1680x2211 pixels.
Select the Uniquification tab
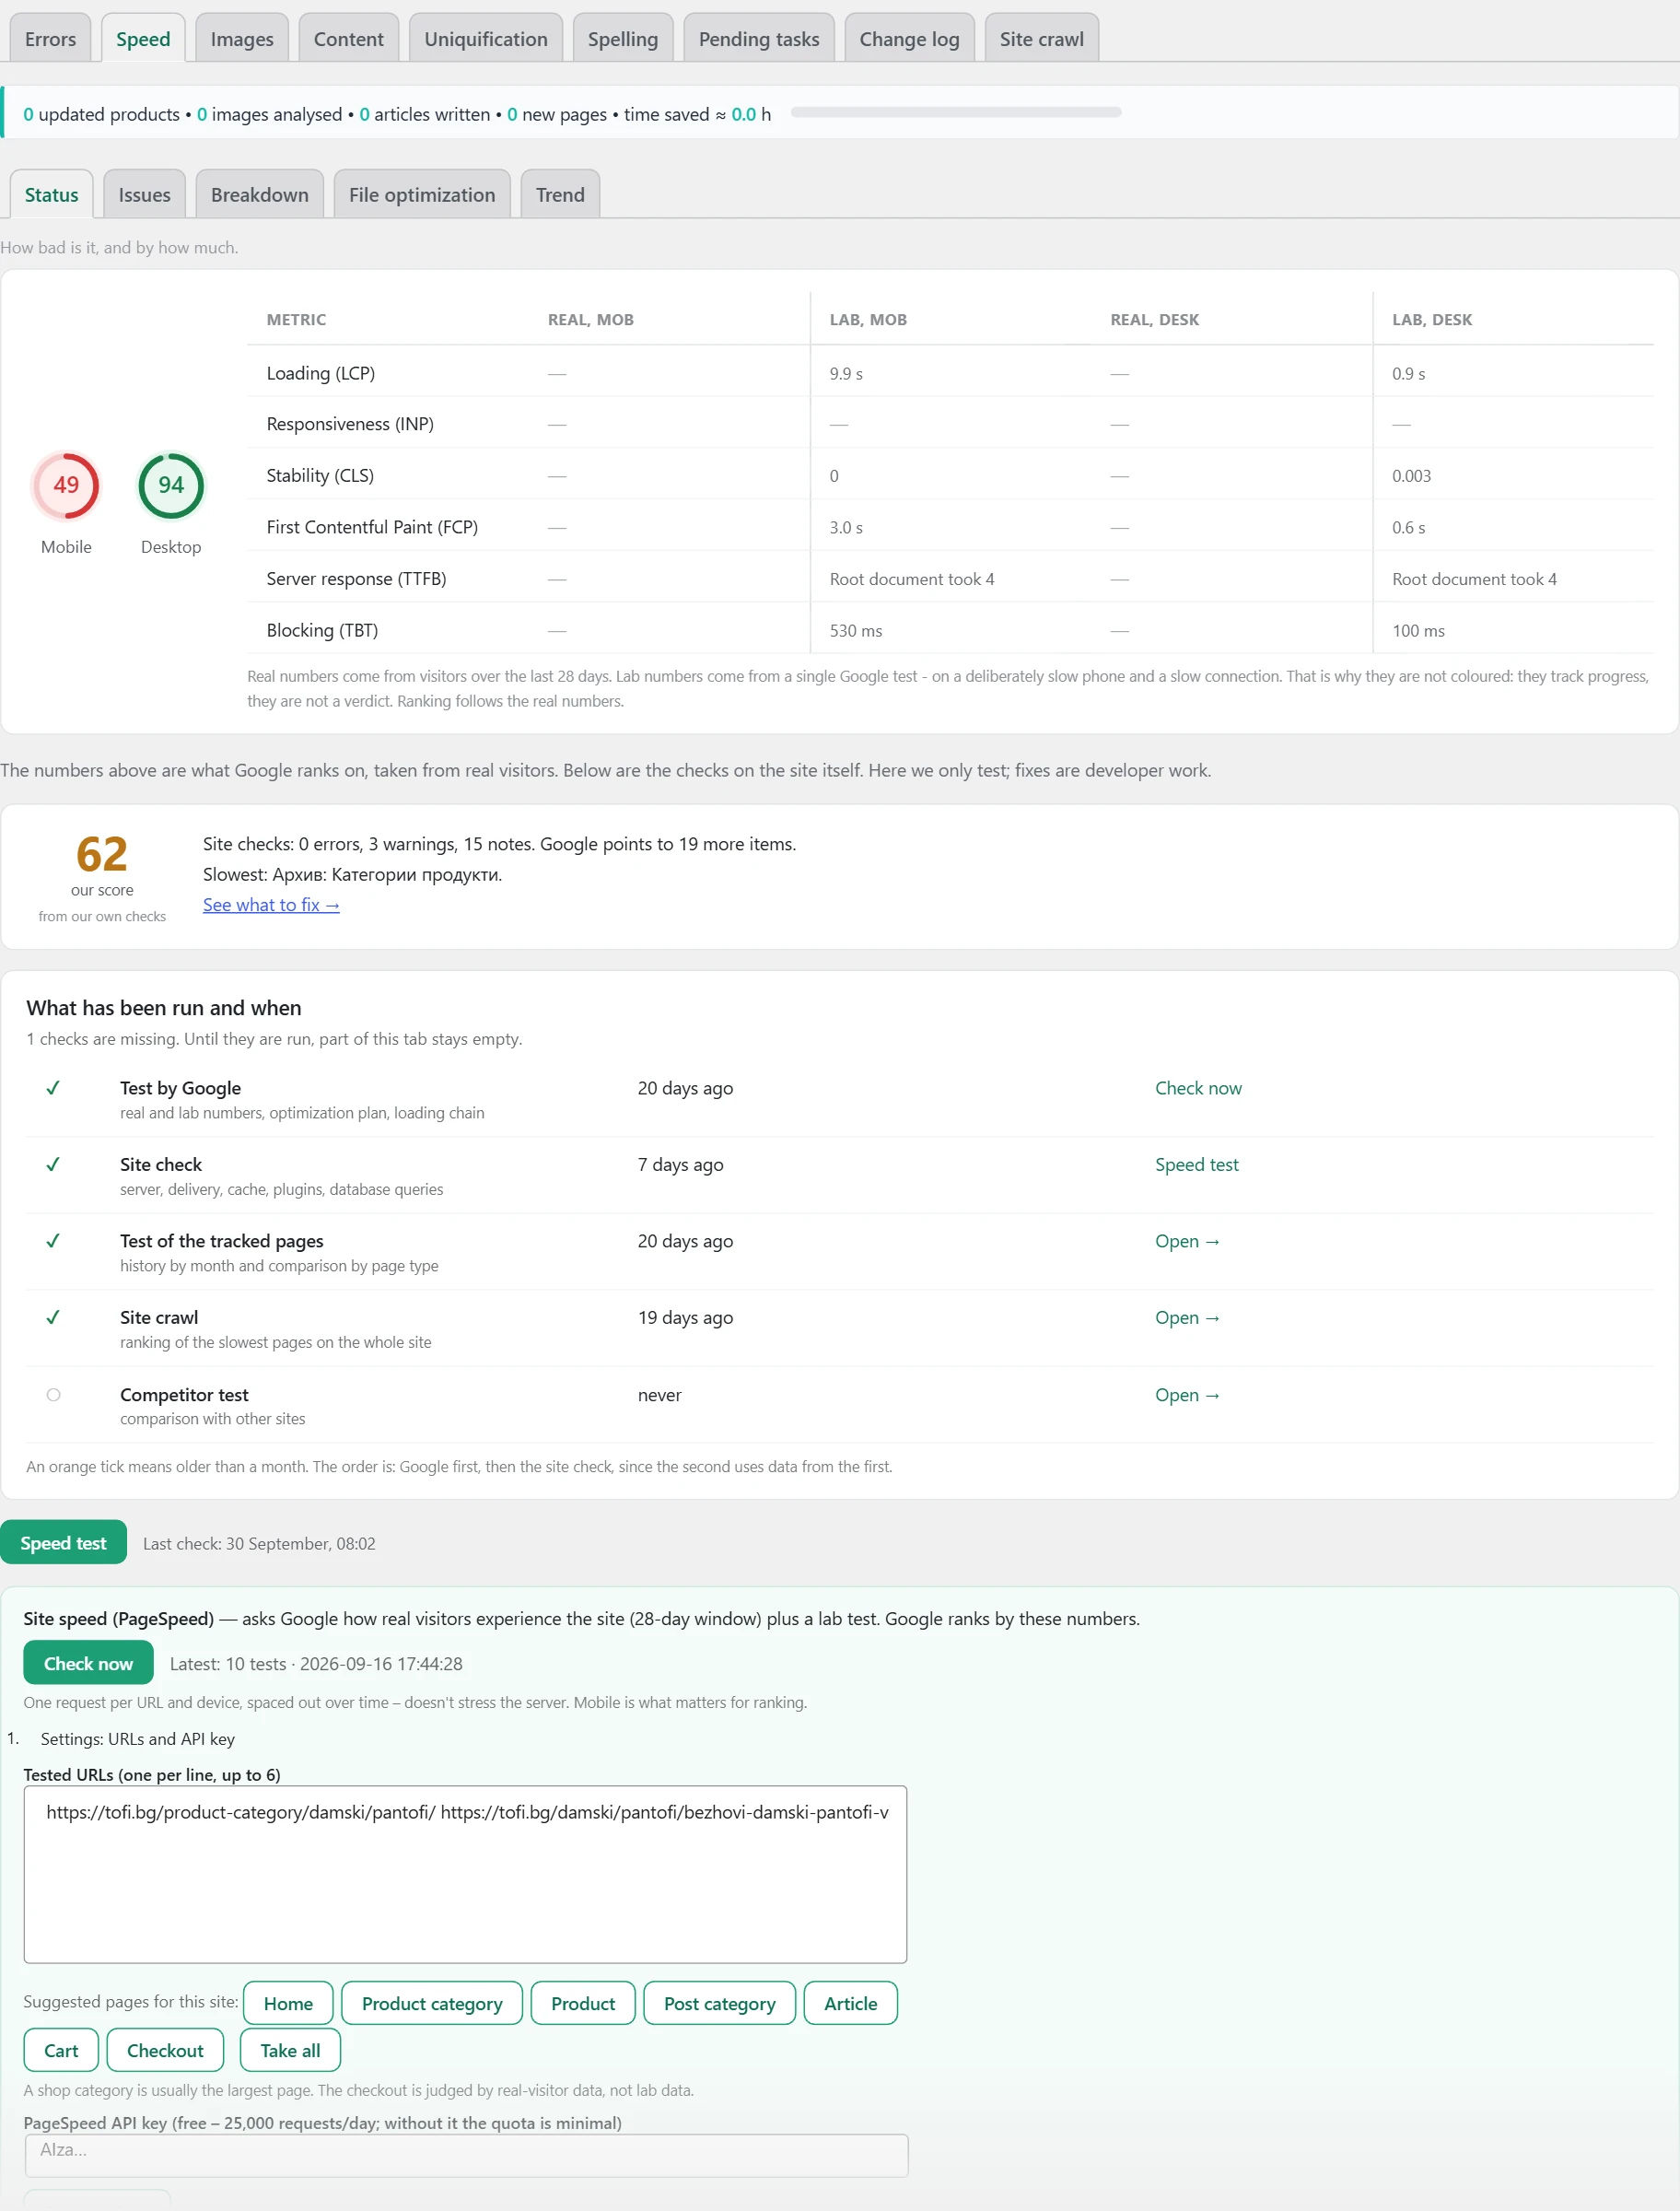click(486, 39)
